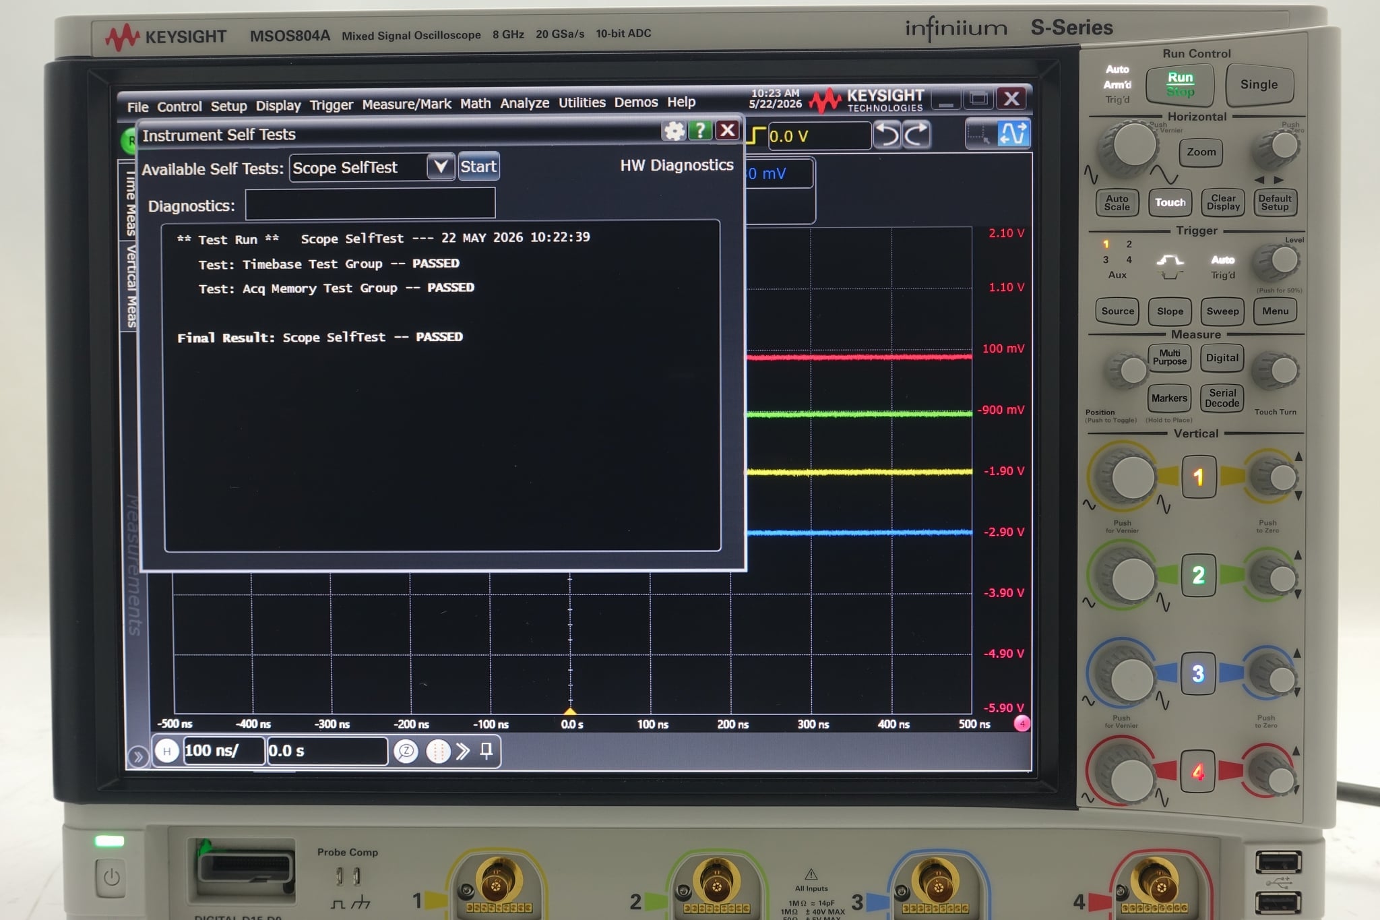Click the trigger level 0.0 V field

819,136
